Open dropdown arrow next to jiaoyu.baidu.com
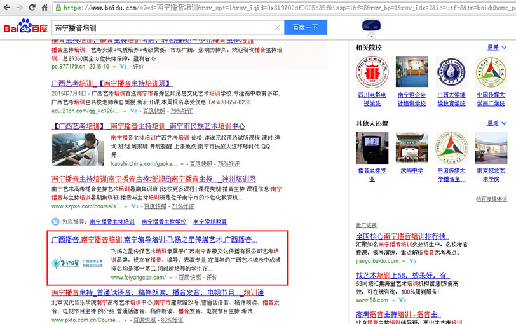Image resolution: width=516 pixels, height=324 pixels. 404,261
